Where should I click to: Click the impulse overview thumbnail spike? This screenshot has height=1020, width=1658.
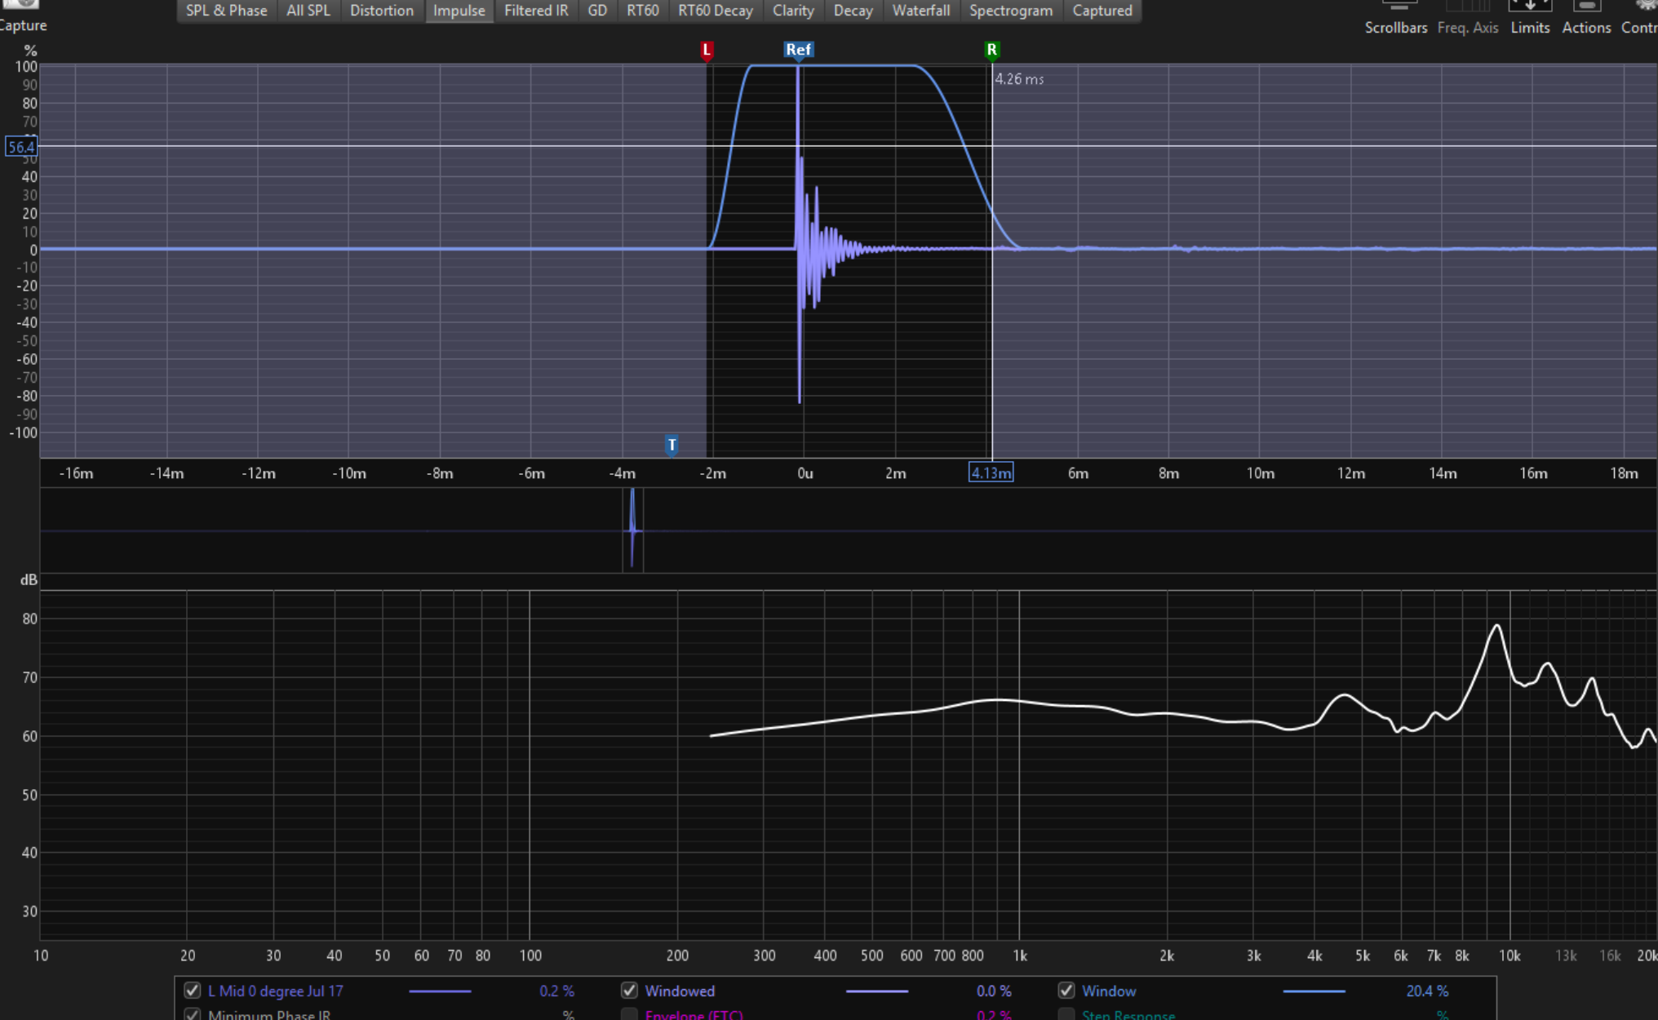click(632, 530)
